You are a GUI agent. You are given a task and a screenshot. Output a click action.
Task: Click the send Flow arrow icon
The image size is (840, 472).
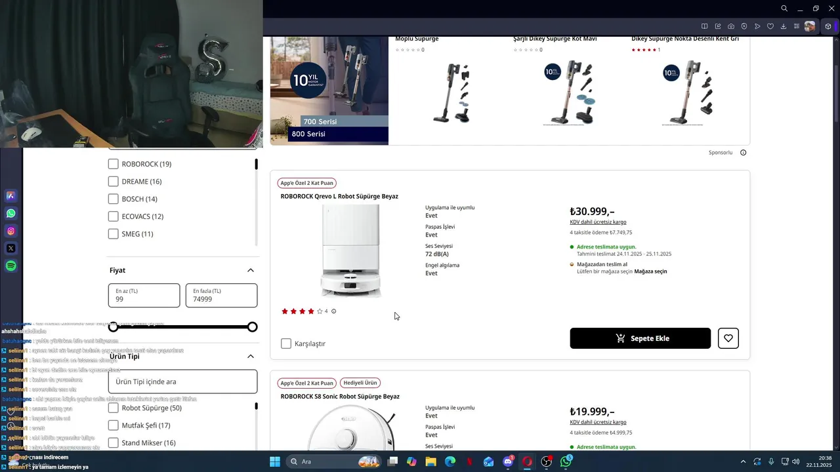click(x=757, y=26)
